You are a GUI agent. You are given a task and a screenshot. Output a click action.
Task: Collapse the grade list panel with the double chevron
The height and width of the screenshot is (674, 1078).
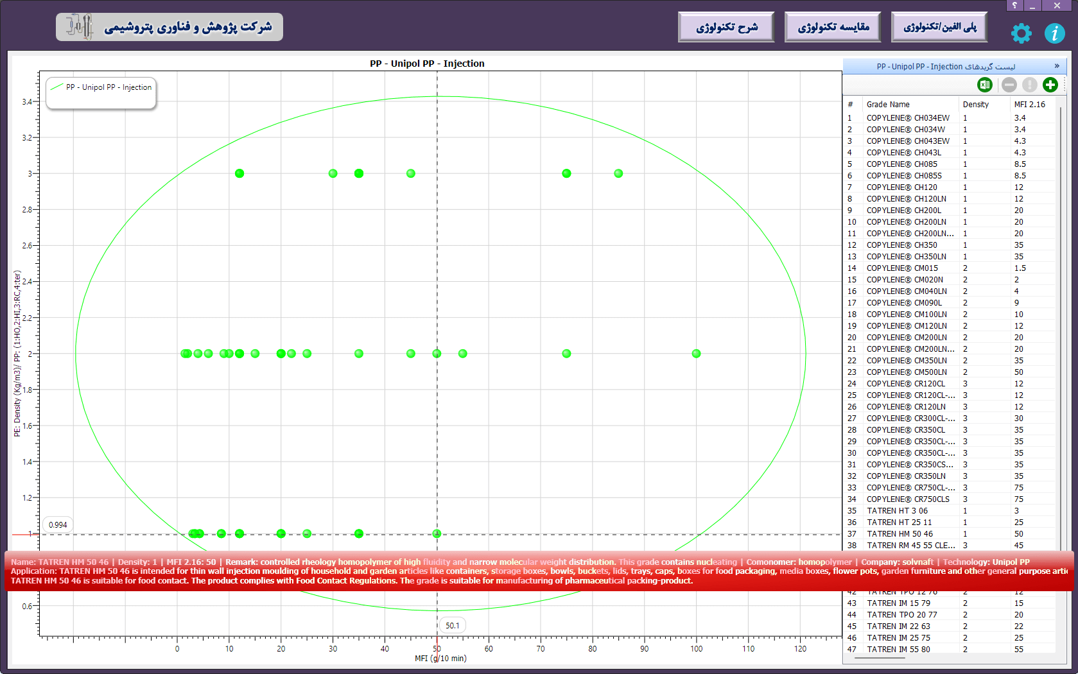point(1057,66)
